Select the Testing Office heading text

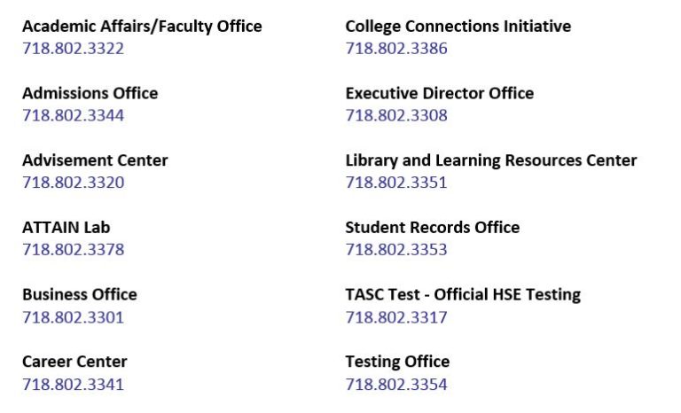point(397,362)
